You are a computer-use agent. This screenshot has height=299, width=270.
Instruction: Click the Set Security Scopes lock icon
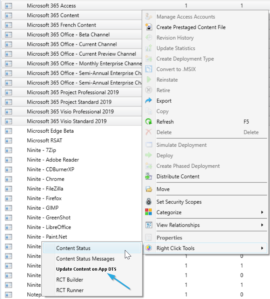pyautogui.click(x=149, y=202)
